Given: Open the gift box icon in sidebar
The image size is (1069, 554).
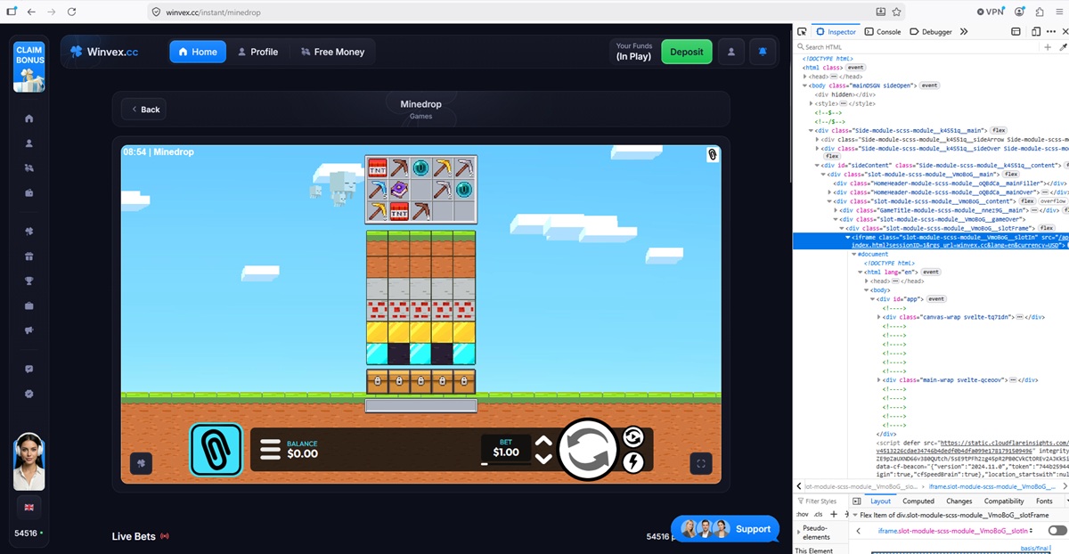Looking at the screenshot, I should (29, 257).
